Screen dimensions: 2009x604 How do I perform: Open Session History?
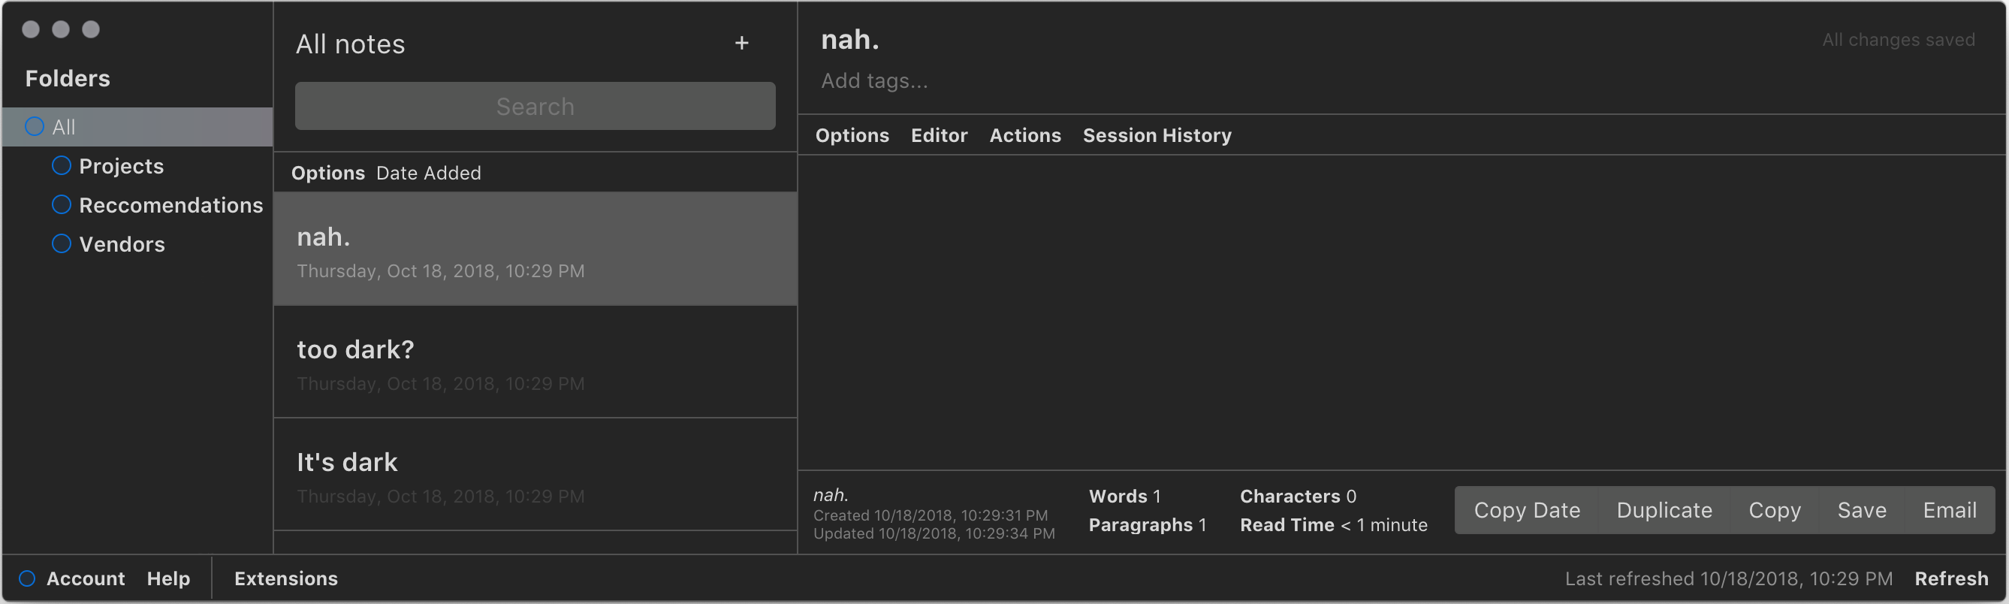coord(1157,136)
